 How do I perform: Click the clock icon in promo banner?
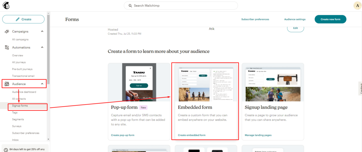6,150
